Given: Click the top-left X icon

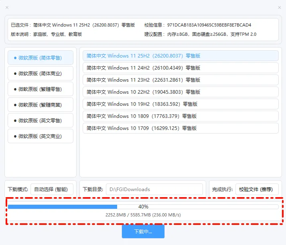Looking at the screenshot, I should 7,8.
